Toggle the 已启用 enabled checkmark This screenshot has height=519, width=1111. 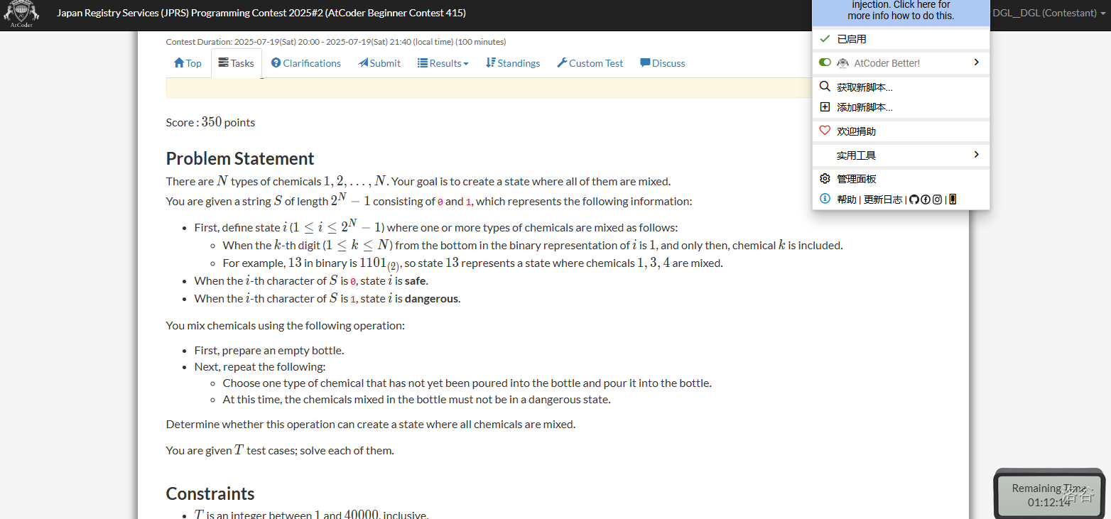[825, 39]
